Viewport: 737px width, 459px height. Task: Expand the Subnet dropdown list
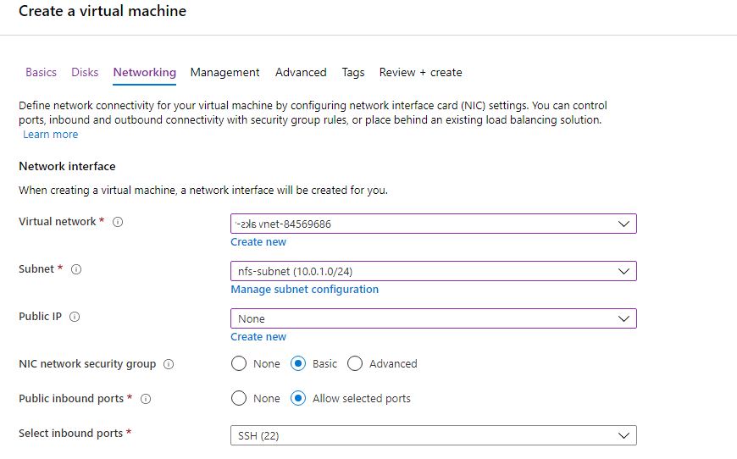point(433,271)
